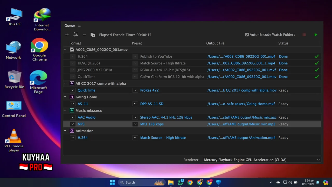Open preset dropdown beside DPP AS-11 SD
332x187 pixels.
[x=135, y=104]
